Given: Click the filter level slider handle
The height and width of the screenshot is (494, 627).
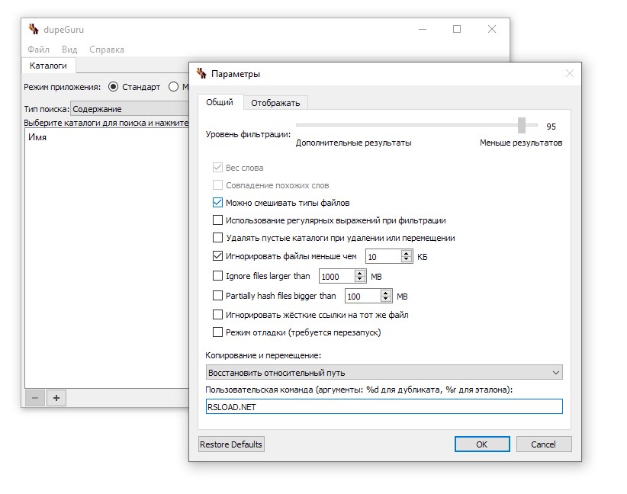Looking at the screenshot, I should pyautogui.click(x=522, y=125).
